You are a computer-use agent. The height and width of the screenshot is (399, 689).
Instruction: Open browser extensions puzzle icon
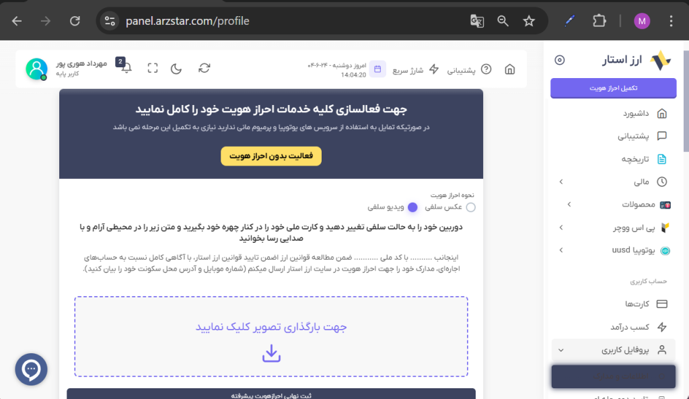click(x=599, y=21)
